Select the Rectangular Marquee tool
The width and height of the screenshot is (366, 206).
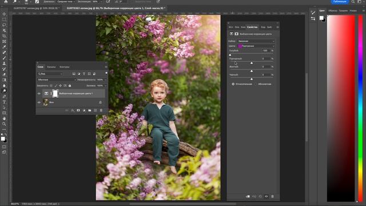[x=4, y=19]
